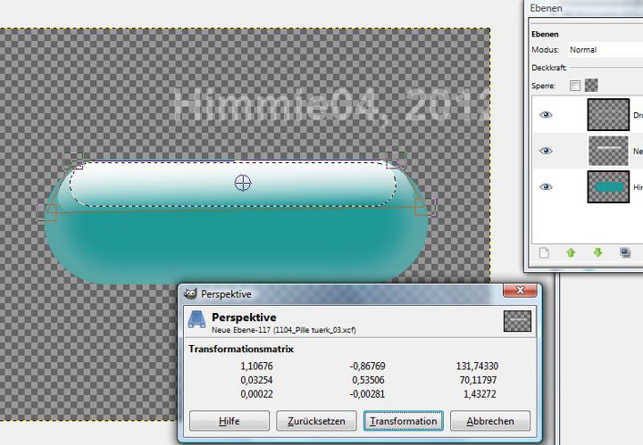Tick the Sperre lock pixels checkbox
The width and height of the screenshot is (643, 445).
575,85
